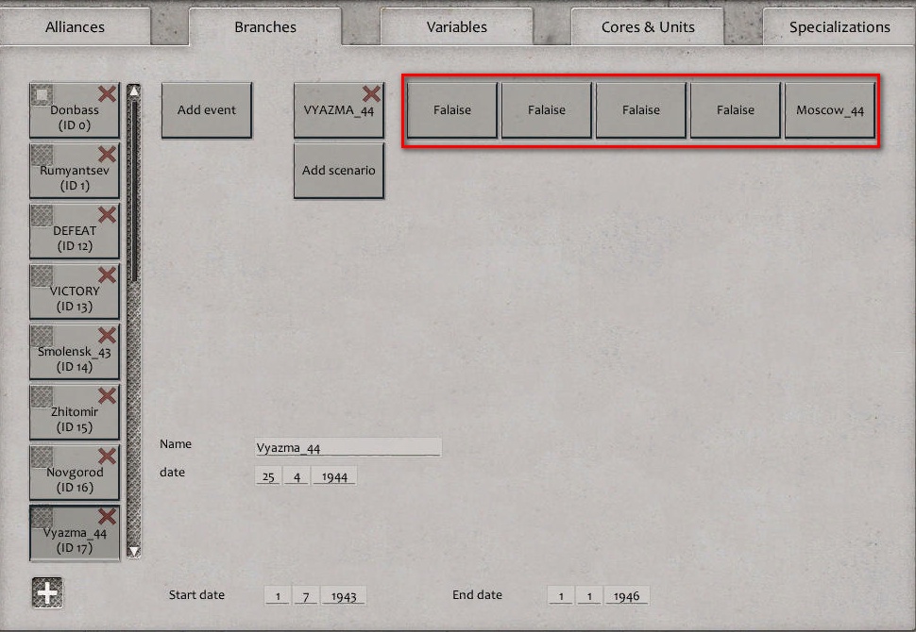Click the Add scenario button

tap(337, 170)
